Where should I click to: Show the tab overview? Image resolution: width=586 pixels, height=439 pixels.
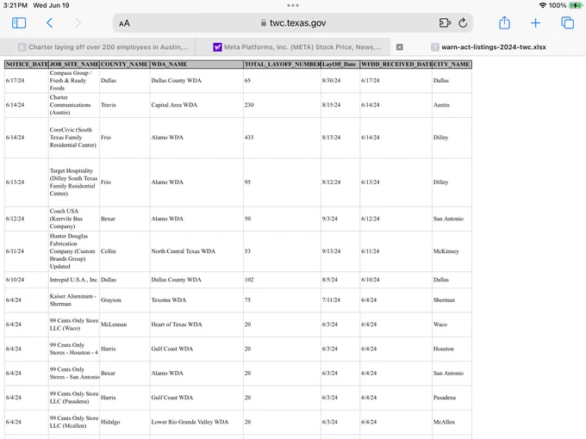coord(567,22)
